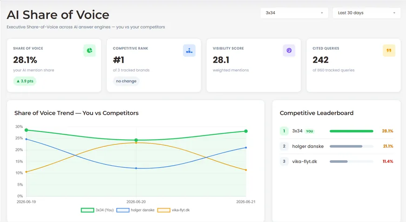The height and width of the screenshot is (222, 406).
Task: Click the green 3x34 progress bar
Action: pos(352,131)
